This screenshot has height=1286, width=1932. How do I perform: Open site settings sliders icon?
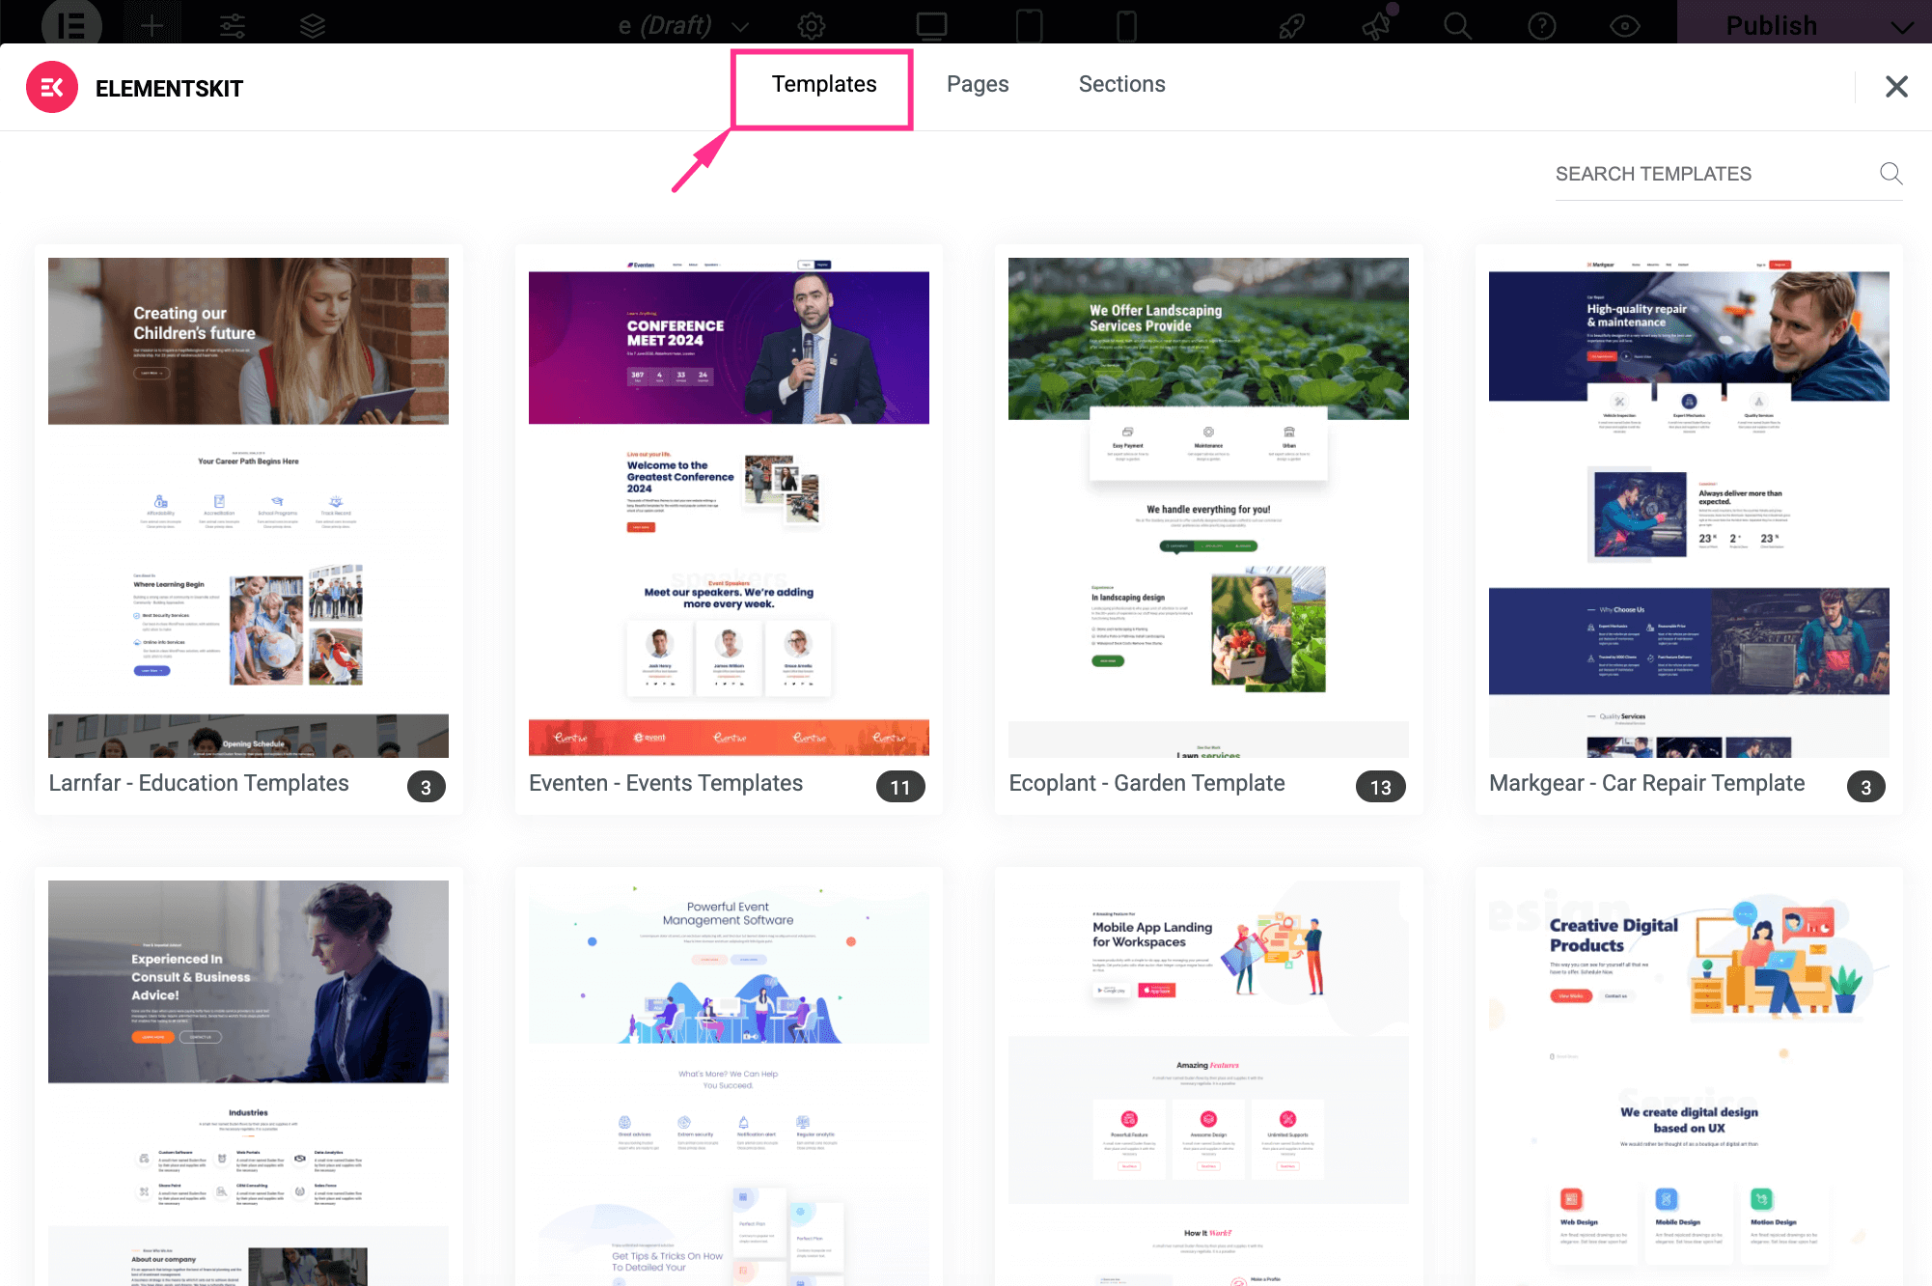(x=233, y=25)
